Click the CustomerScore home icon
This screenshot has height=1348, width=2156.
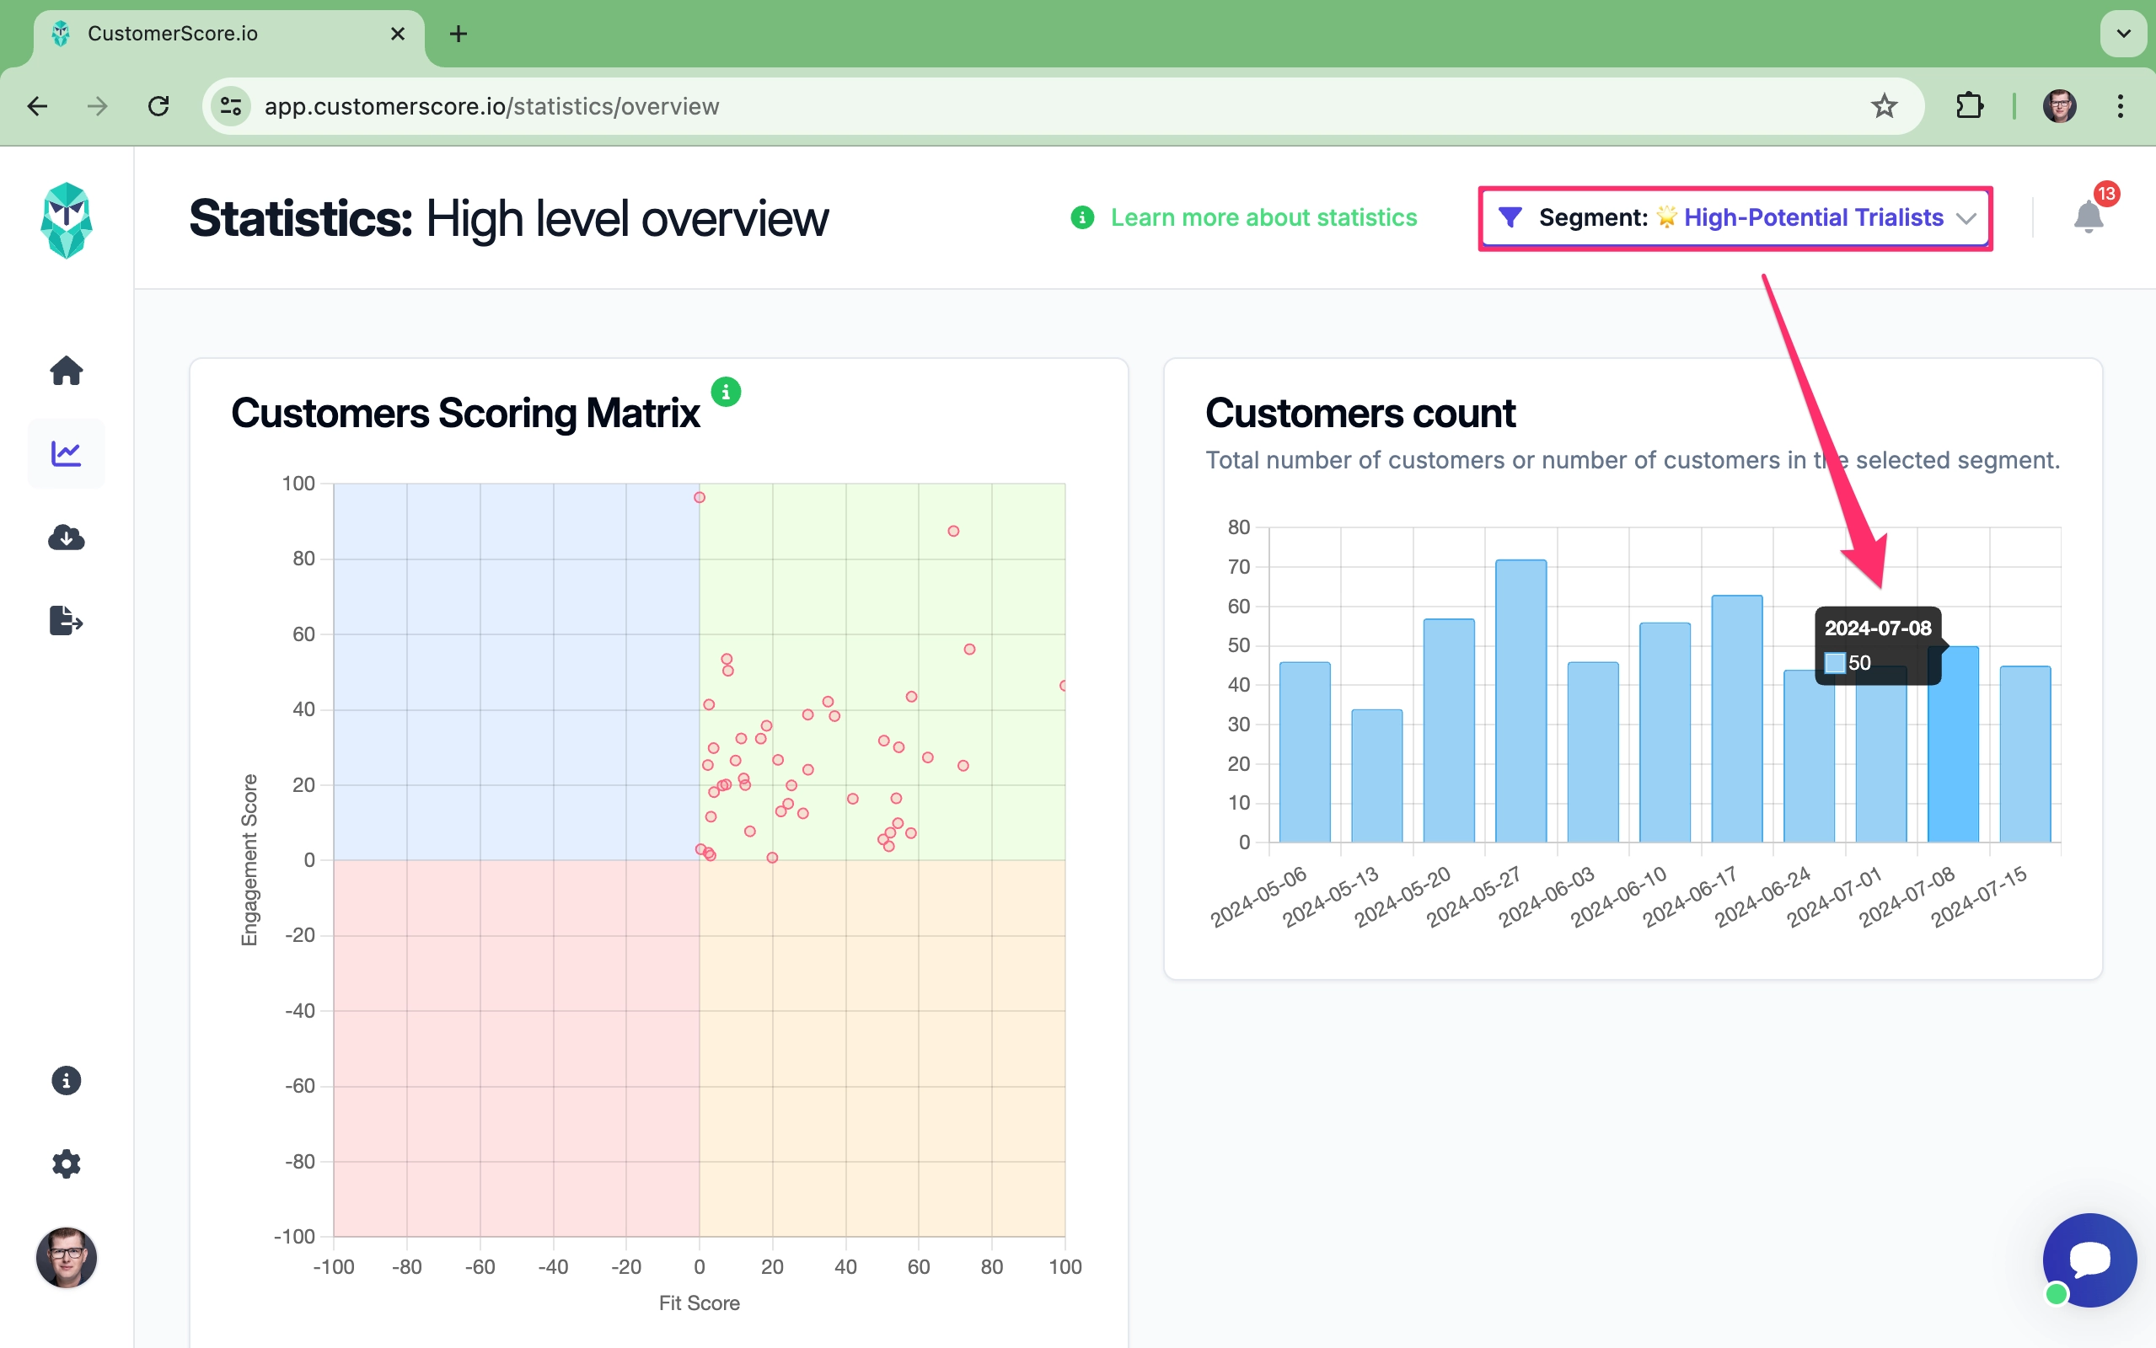(x=64, y=370)
